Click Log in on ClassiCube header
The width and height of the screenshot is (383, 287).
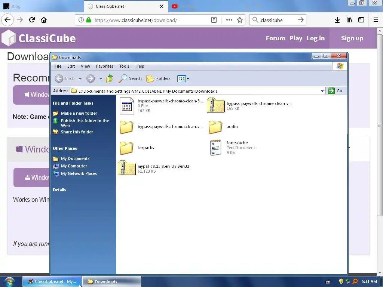point(316,38)
